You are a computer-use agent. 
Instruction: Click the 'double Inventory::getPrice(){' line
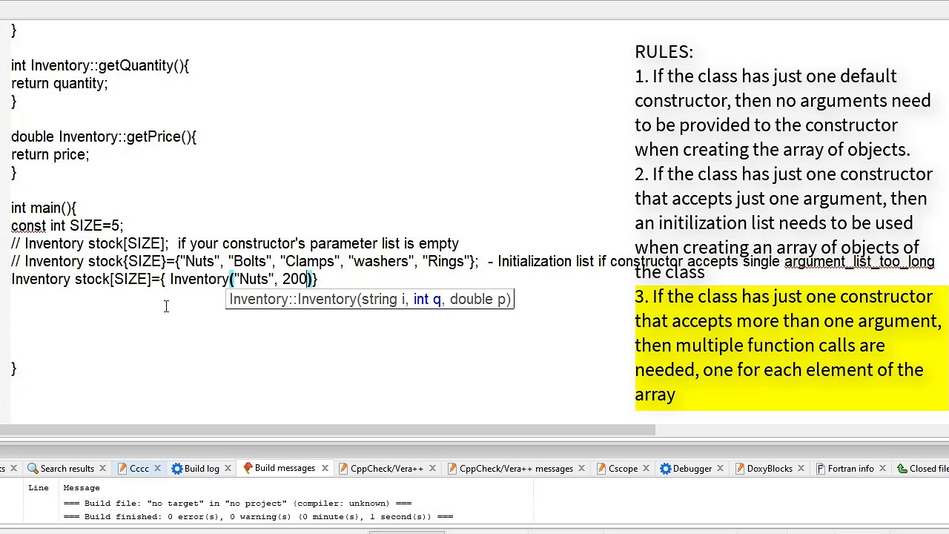104,137
